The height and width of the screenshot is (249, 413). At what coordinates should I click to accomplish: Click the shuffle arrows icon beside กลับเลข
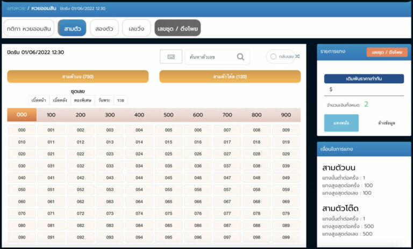pyautogui.click(x=297, y=56)
